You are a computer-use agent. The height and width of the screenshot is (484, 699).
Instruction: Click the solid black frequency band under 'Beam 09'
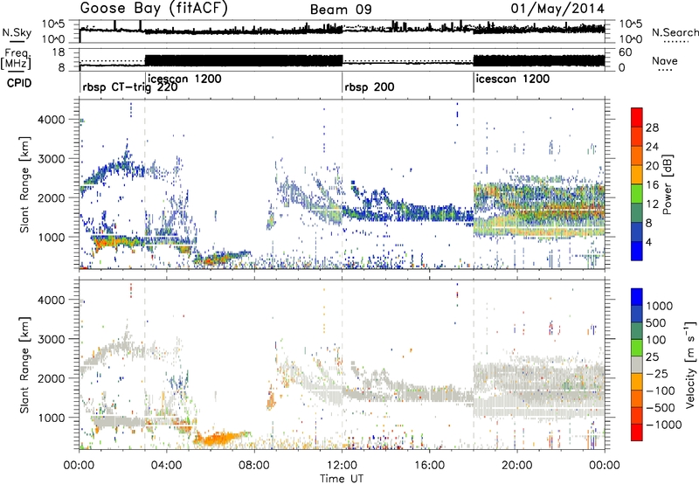click(244, 60)
